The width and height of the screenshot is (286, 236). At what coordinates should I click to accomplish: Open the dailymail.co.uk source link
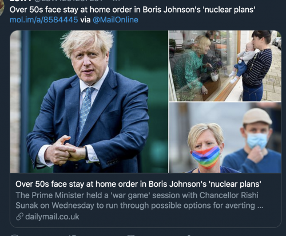[52, 217]
